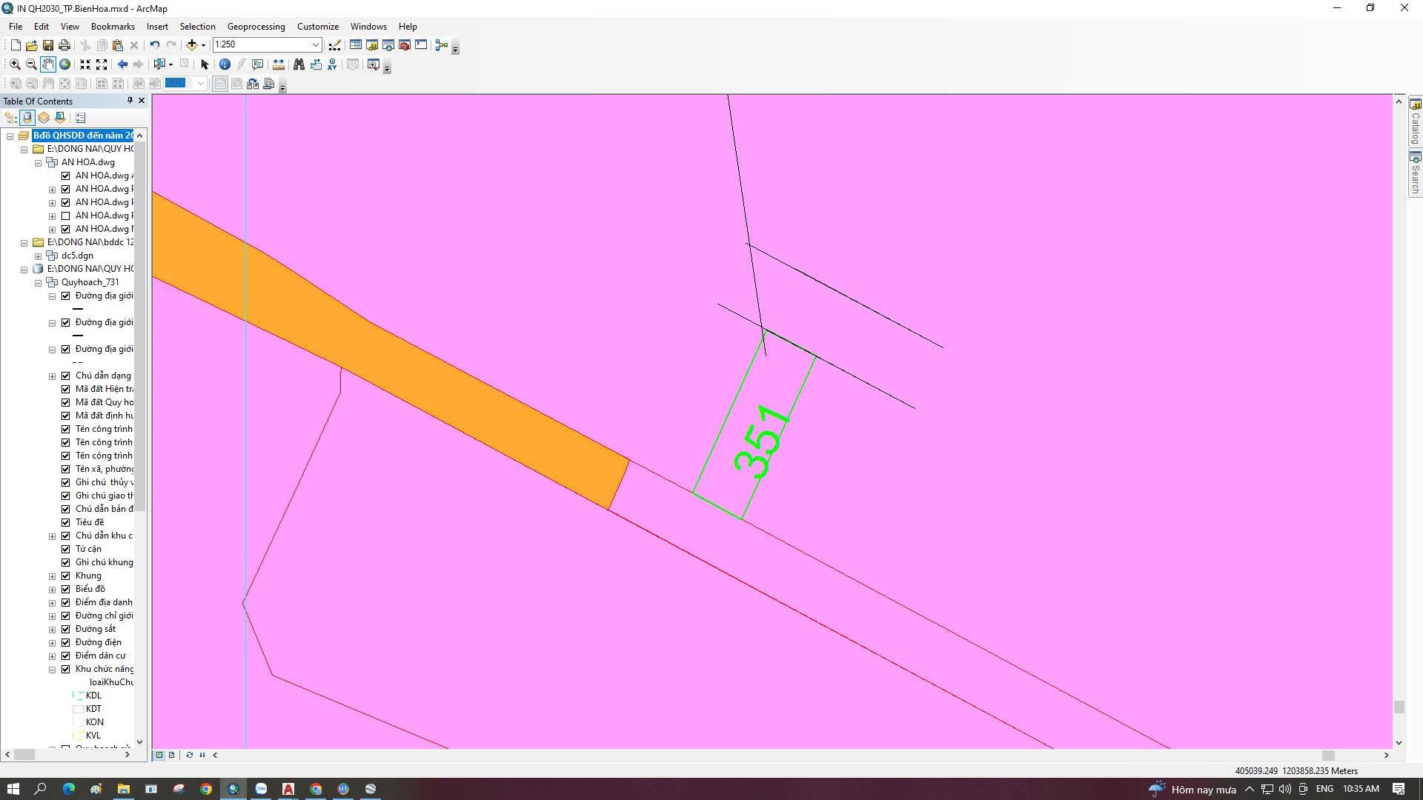This screenshot has width=1423, height=800.
Task: Collapse the Quyhoach_731 group
Action: coord(39,282)
